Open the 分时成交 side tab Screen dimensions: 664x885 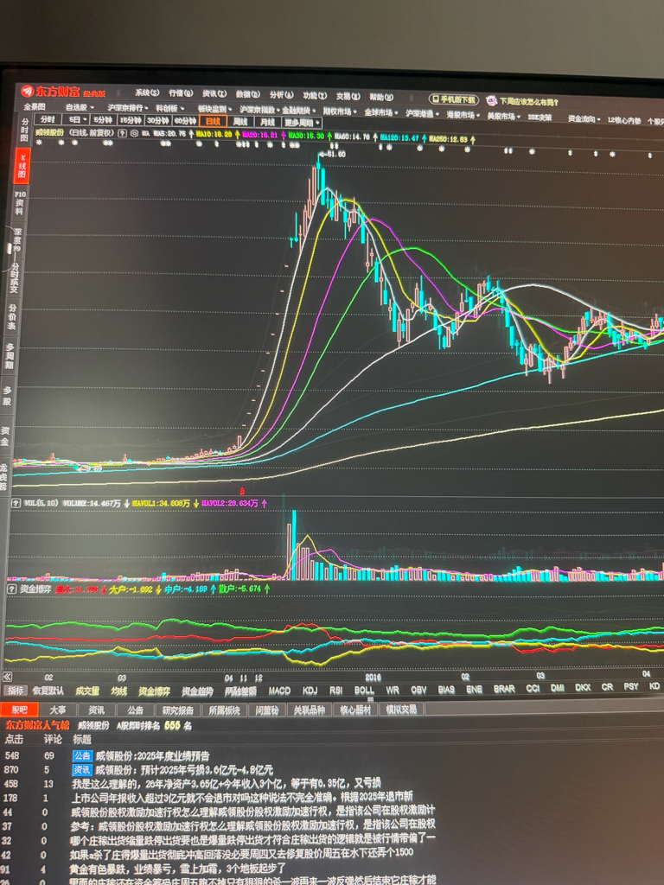14,277
